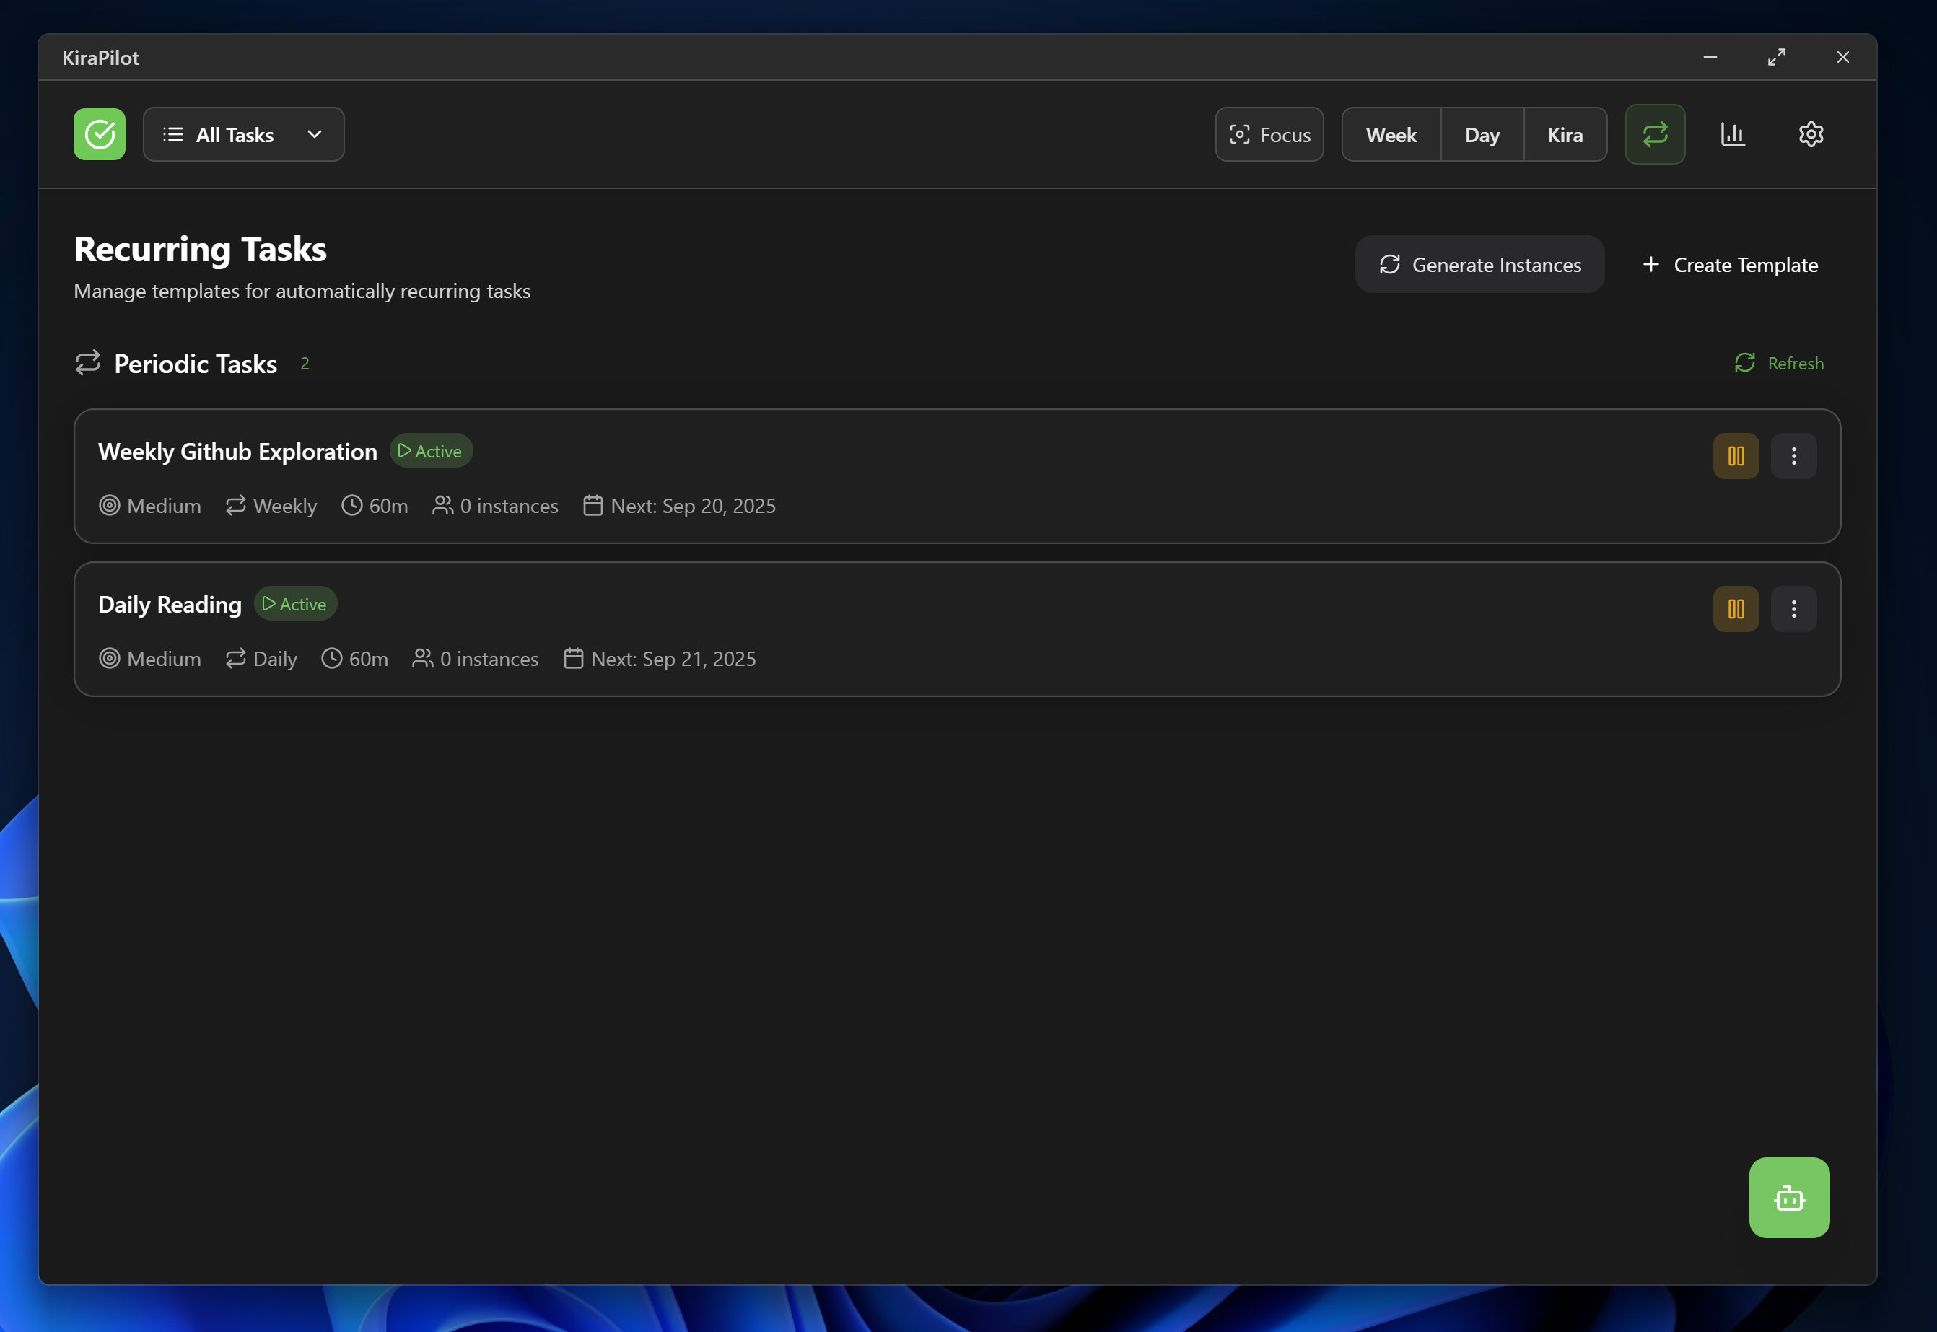
Task: Select the Kira view tab
Action: [1564, 134]
